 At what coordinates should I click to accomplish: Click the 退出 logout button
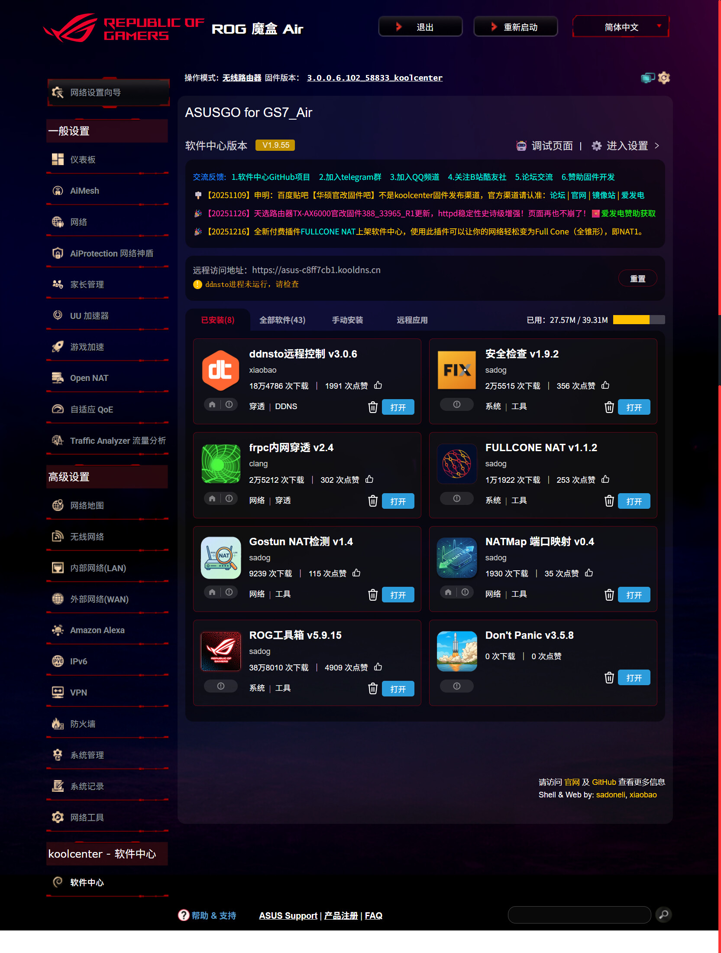tap(420, 27)
